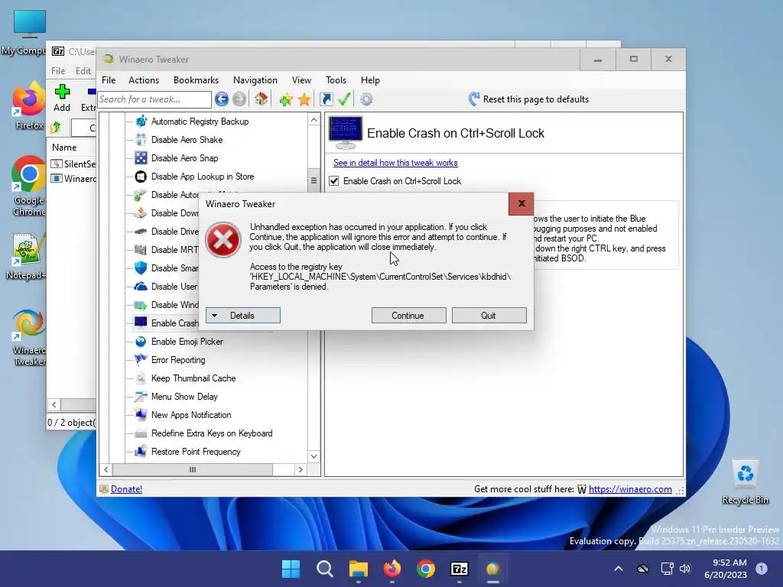The height and width of the screenshot is (587, 783).
Task: Click Reset this page to defaults
Action: (528, 99)
